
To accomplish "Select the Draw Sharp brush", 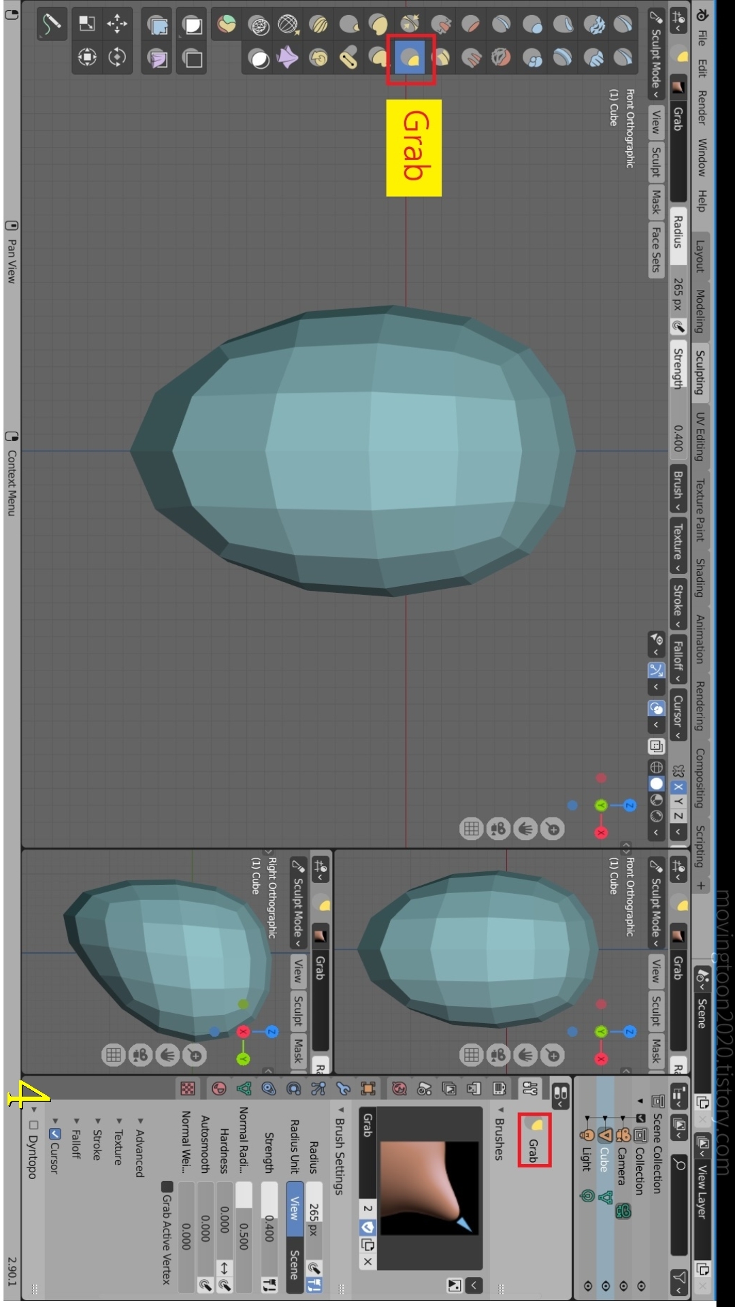I will tap(623, 58).
